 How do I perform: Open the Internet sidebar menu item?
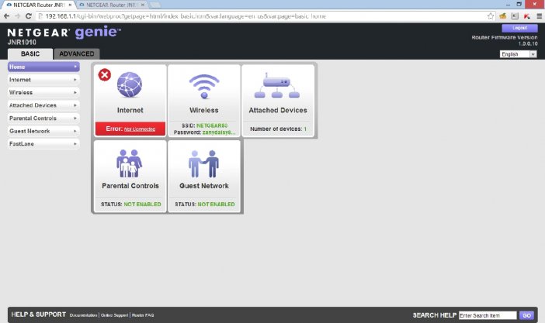[43, 80]
